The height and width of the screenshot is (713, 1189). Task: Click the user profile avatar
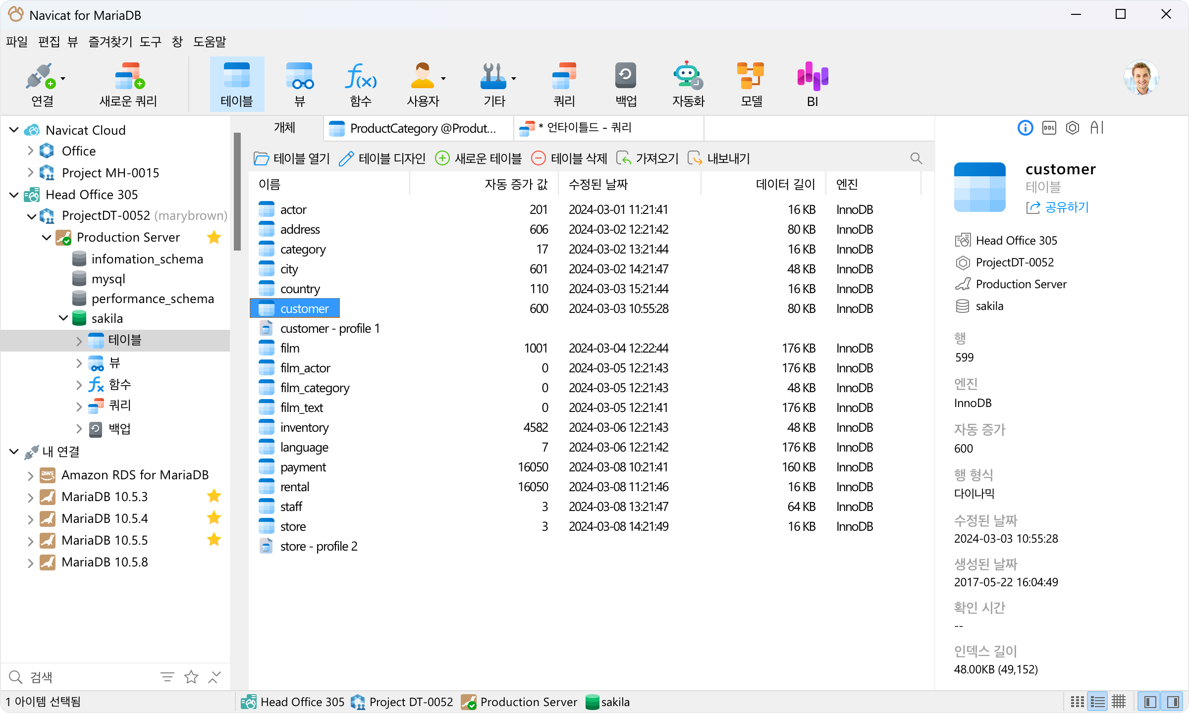[1141, 78]
